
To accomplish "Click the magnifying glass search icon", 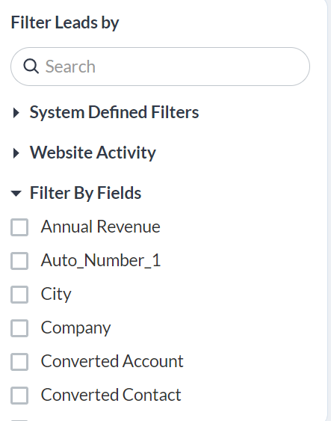I will (x=31, y=67).
